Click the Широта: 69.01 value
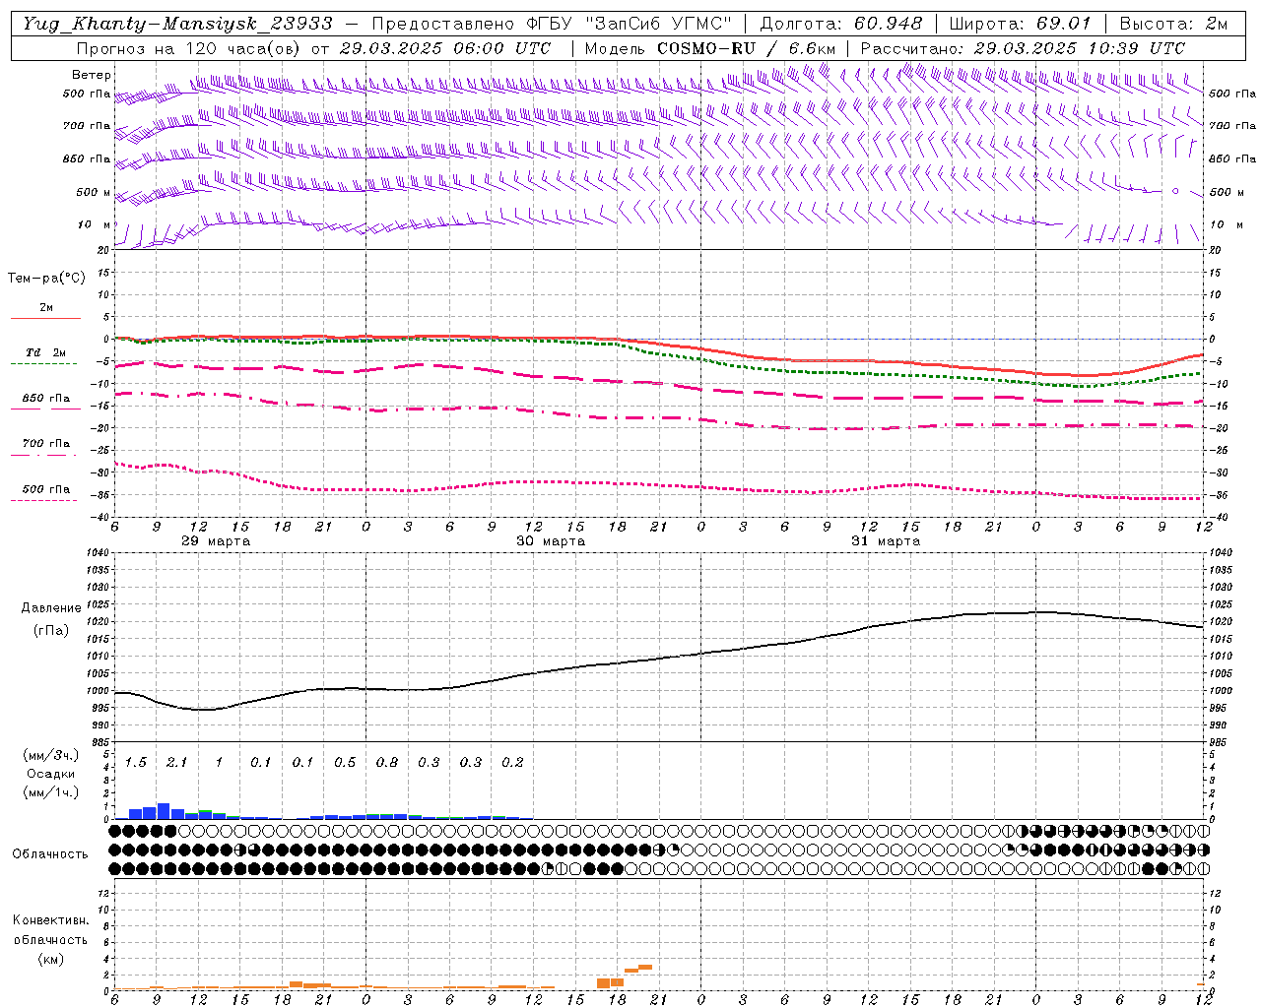The width and height of the screenshot is (1261, 1008). [x=1020, y=23]
